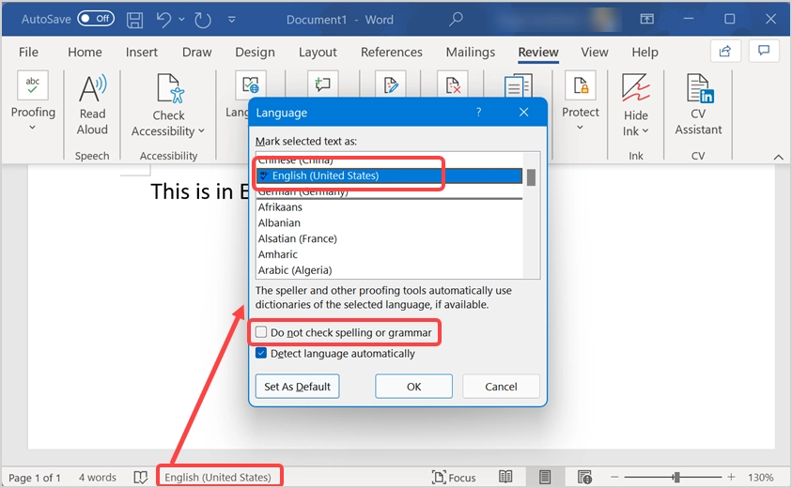Open Focus mode in the status bar

point(454,477)
